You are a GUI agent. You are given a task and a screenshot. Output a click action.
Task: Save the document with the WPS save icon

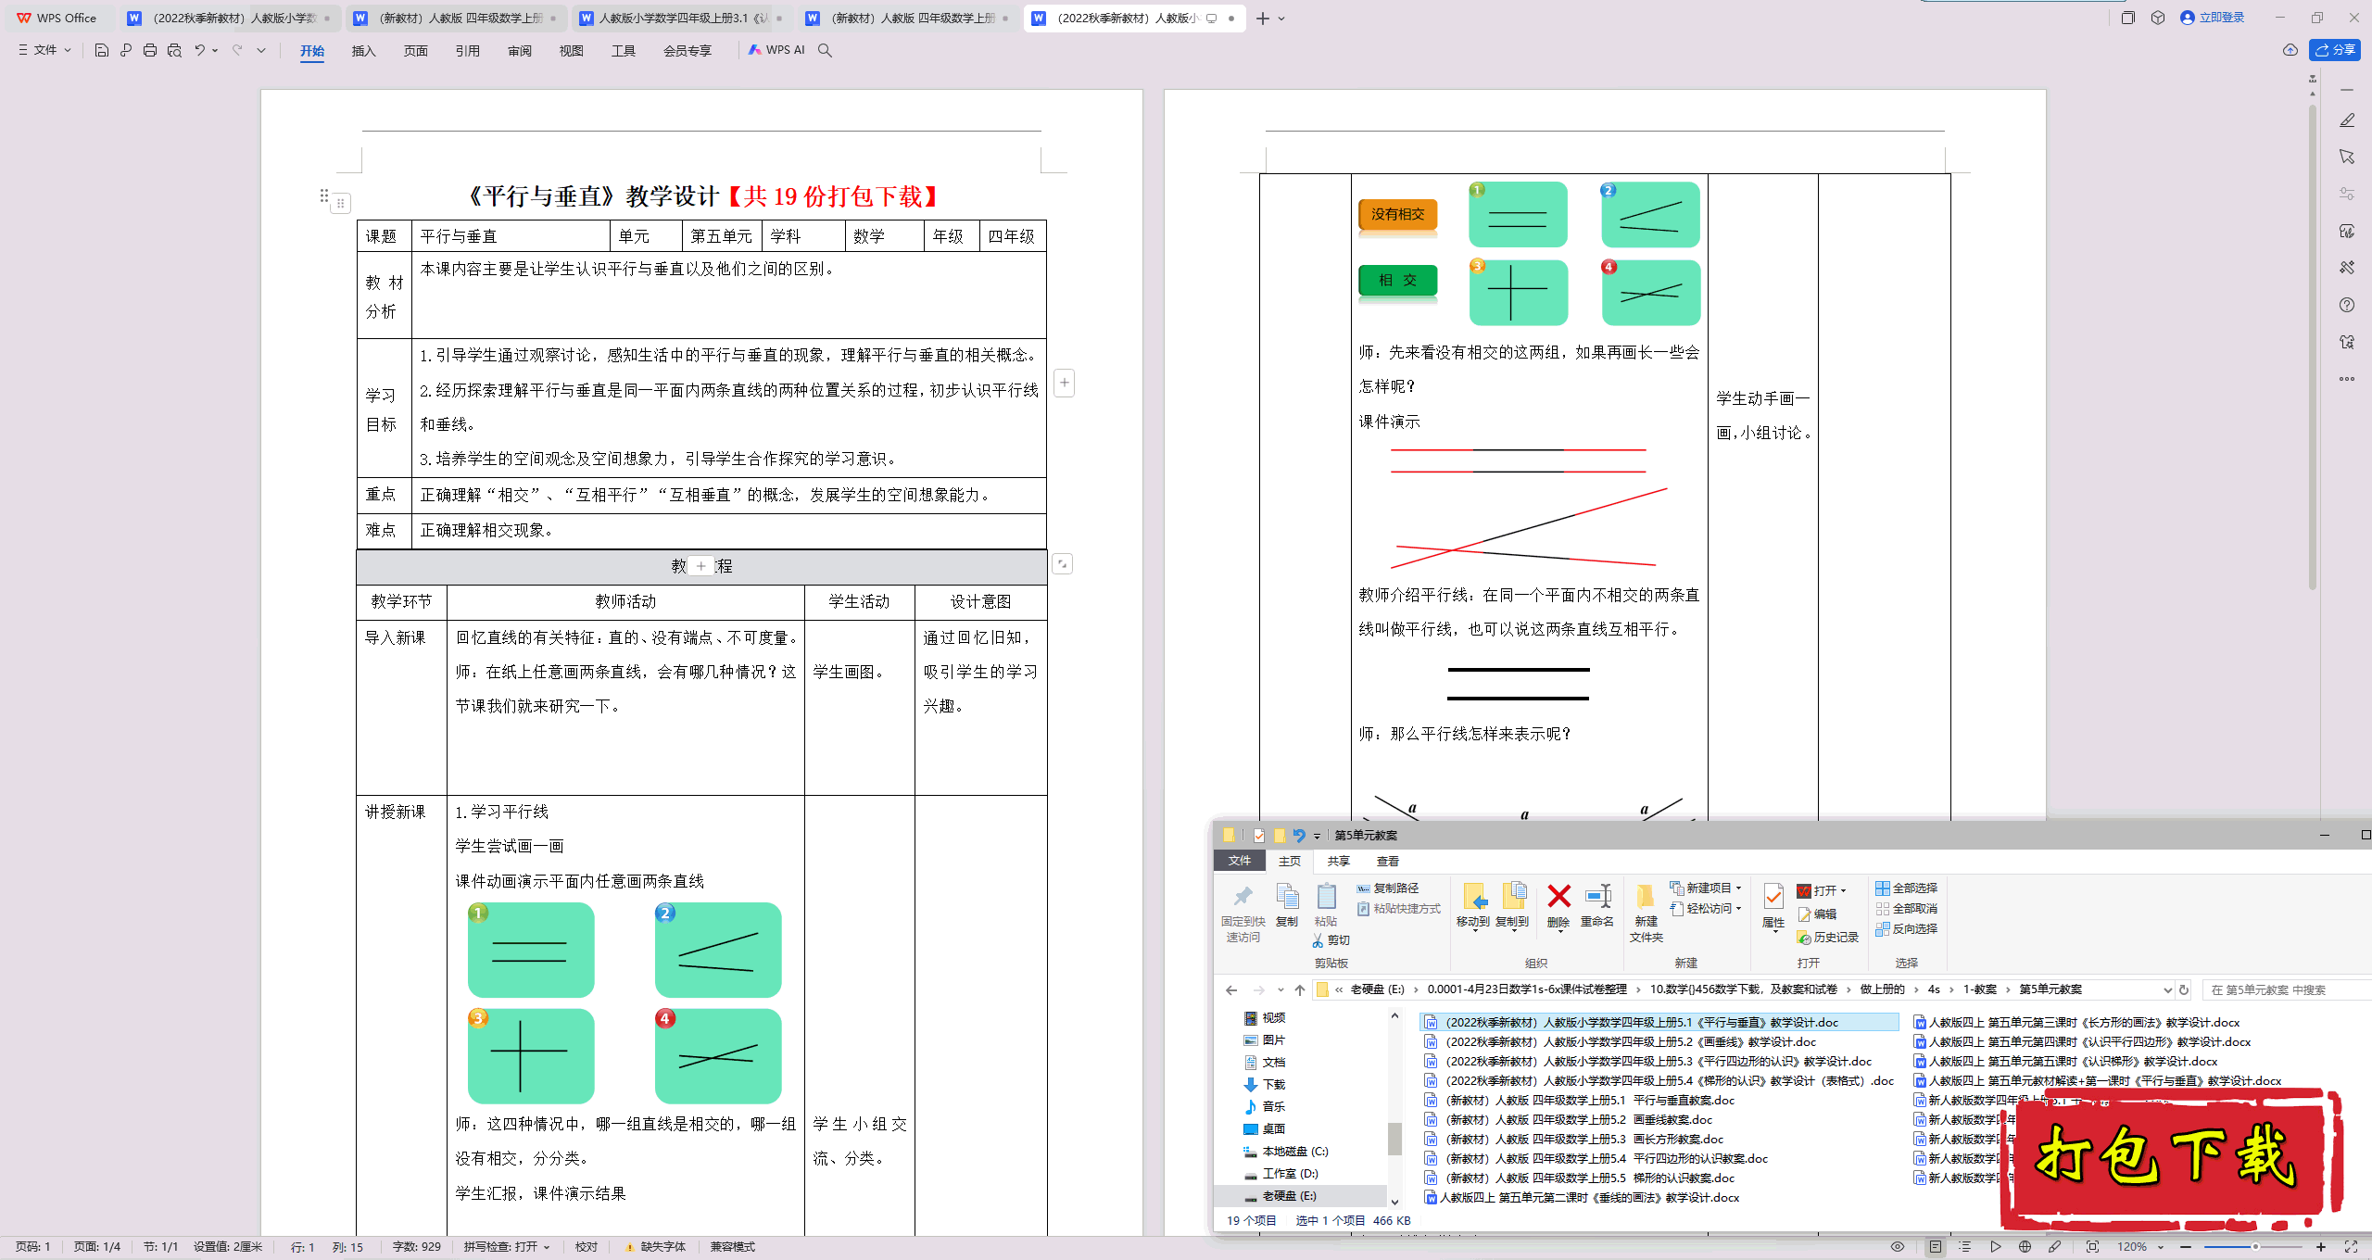coord(101,50)
